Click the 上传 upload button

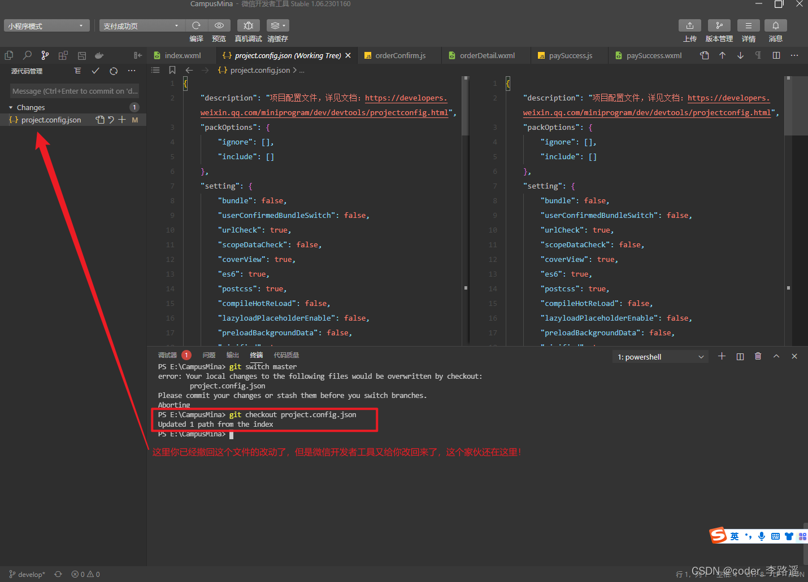[690, 25]
